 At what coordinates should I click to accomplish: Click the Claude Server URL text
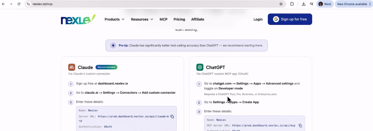124,119
